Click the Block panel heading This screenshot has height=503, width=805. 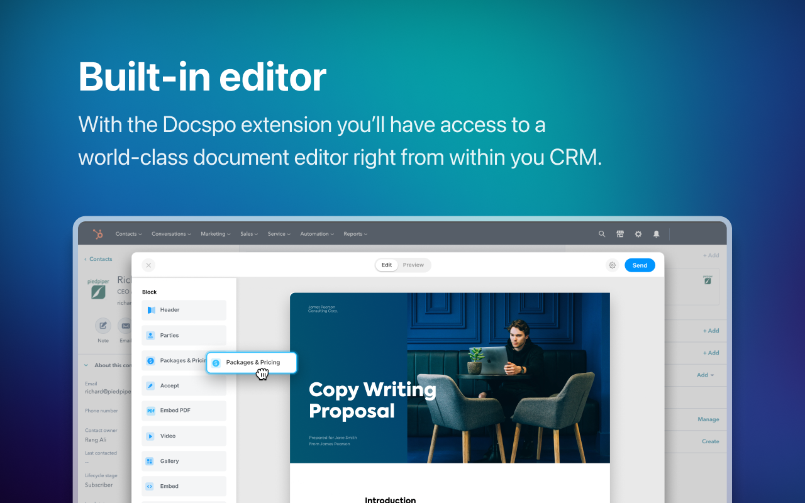[x=150, y=292]
